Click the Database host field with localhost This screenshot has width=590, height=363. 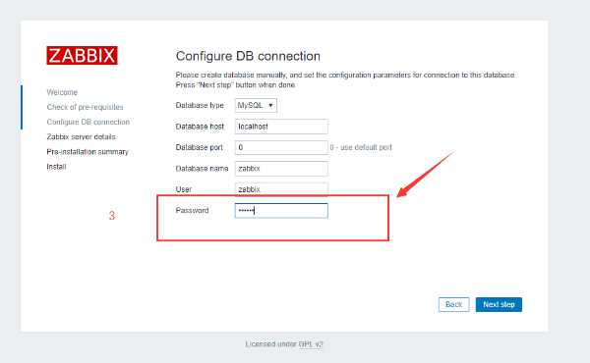[x=281, y=127]
